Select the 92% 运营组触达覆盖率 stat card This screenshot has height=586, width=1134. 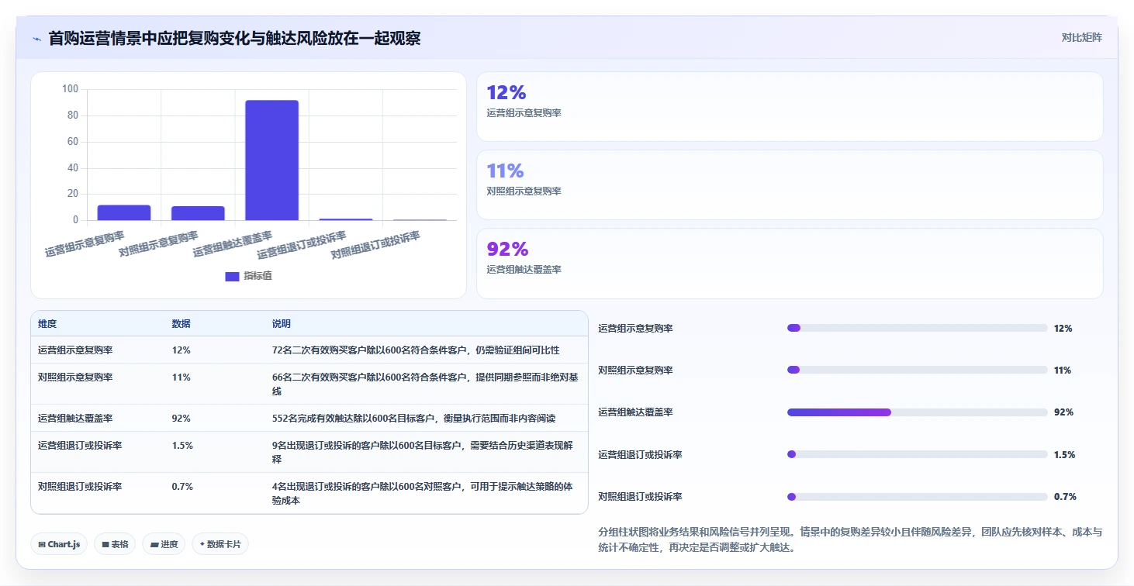[x=790, y=263]
